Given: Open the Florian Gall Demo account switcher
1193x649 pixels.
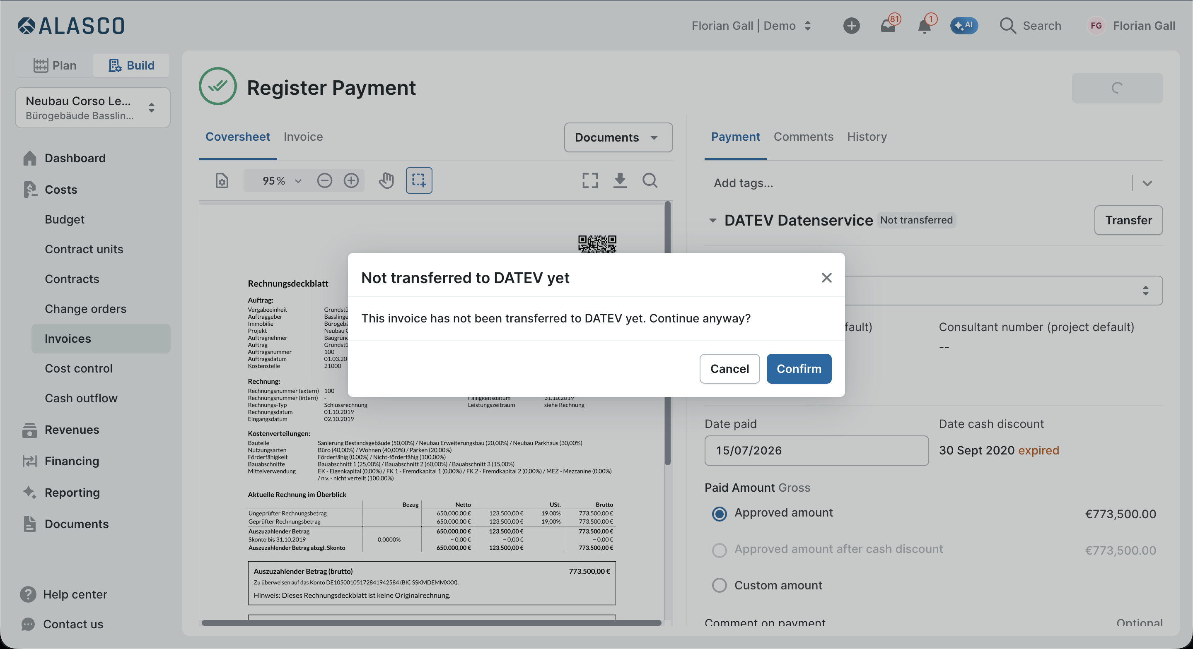Looking at the screenshot, I should [751, 26].
